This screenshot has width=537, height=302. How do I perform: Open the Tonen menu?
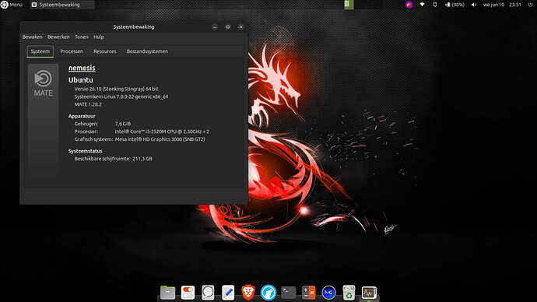[x=82, y=37]
